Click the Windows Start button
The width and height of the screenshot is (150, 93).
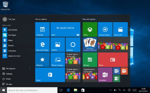click(3, 90)
